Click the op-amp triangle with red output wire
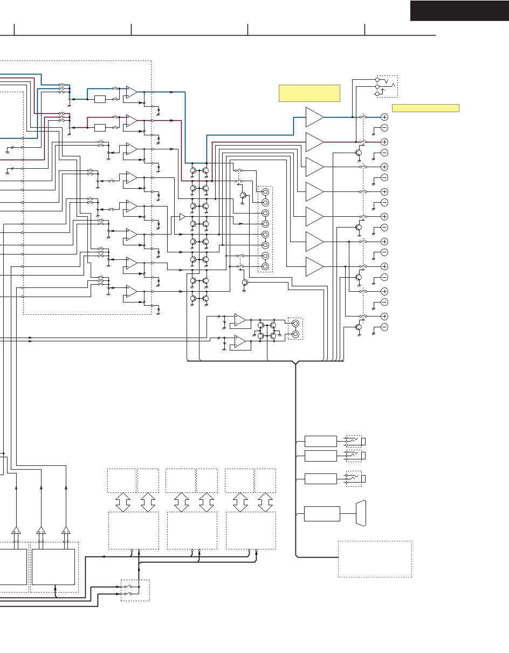The height and width of the screenshot is (653, 509). (132, 121)
